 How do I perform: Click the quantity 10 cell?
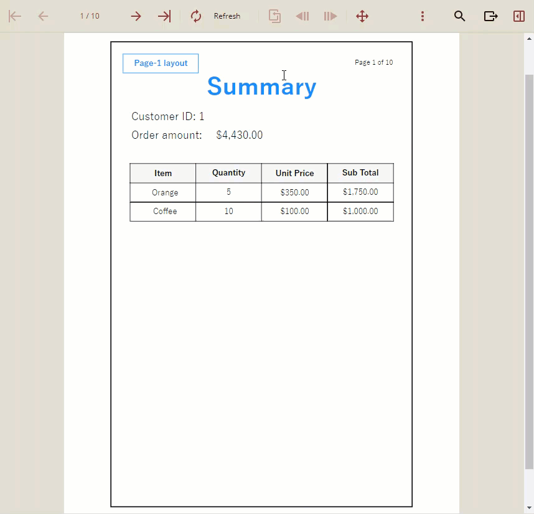click(228, 212)
